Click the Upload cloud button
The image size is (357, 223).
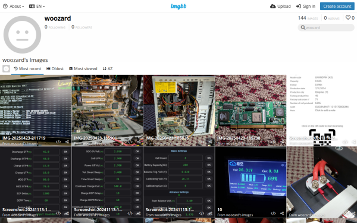280,7
